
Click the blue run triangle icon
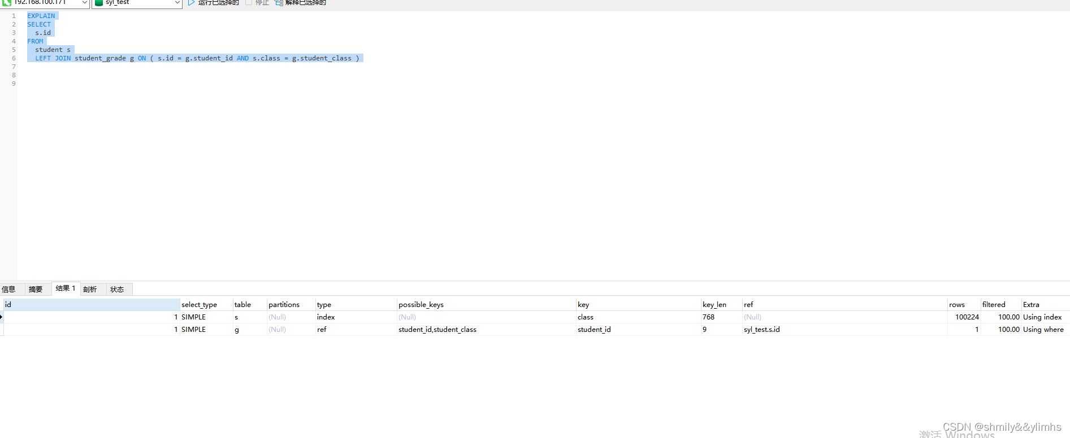point(192,3)
